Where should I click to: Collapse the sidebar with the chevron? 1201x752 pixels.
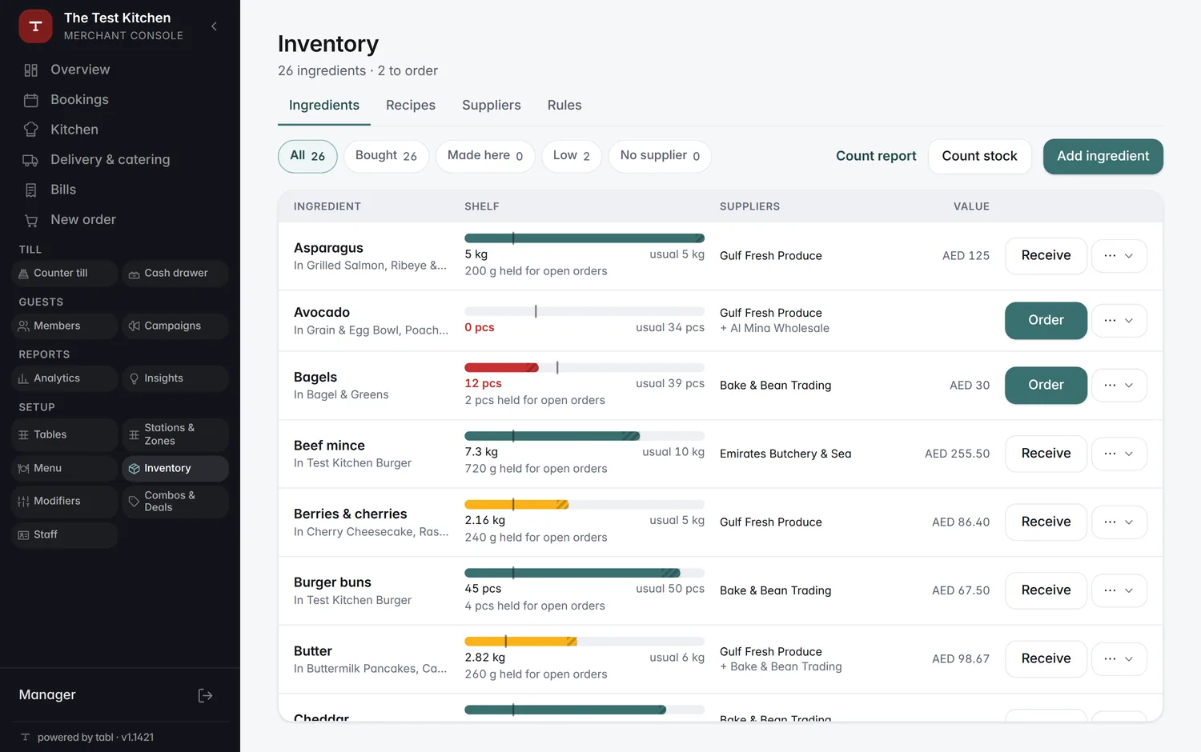[214, 26]
